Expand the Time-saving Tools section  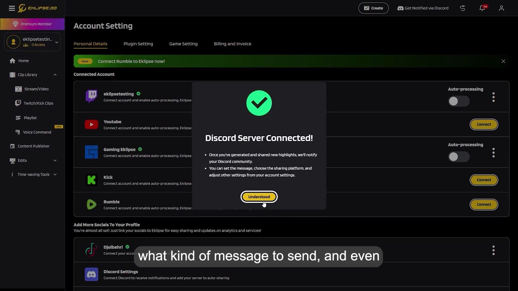pos(55,175)
